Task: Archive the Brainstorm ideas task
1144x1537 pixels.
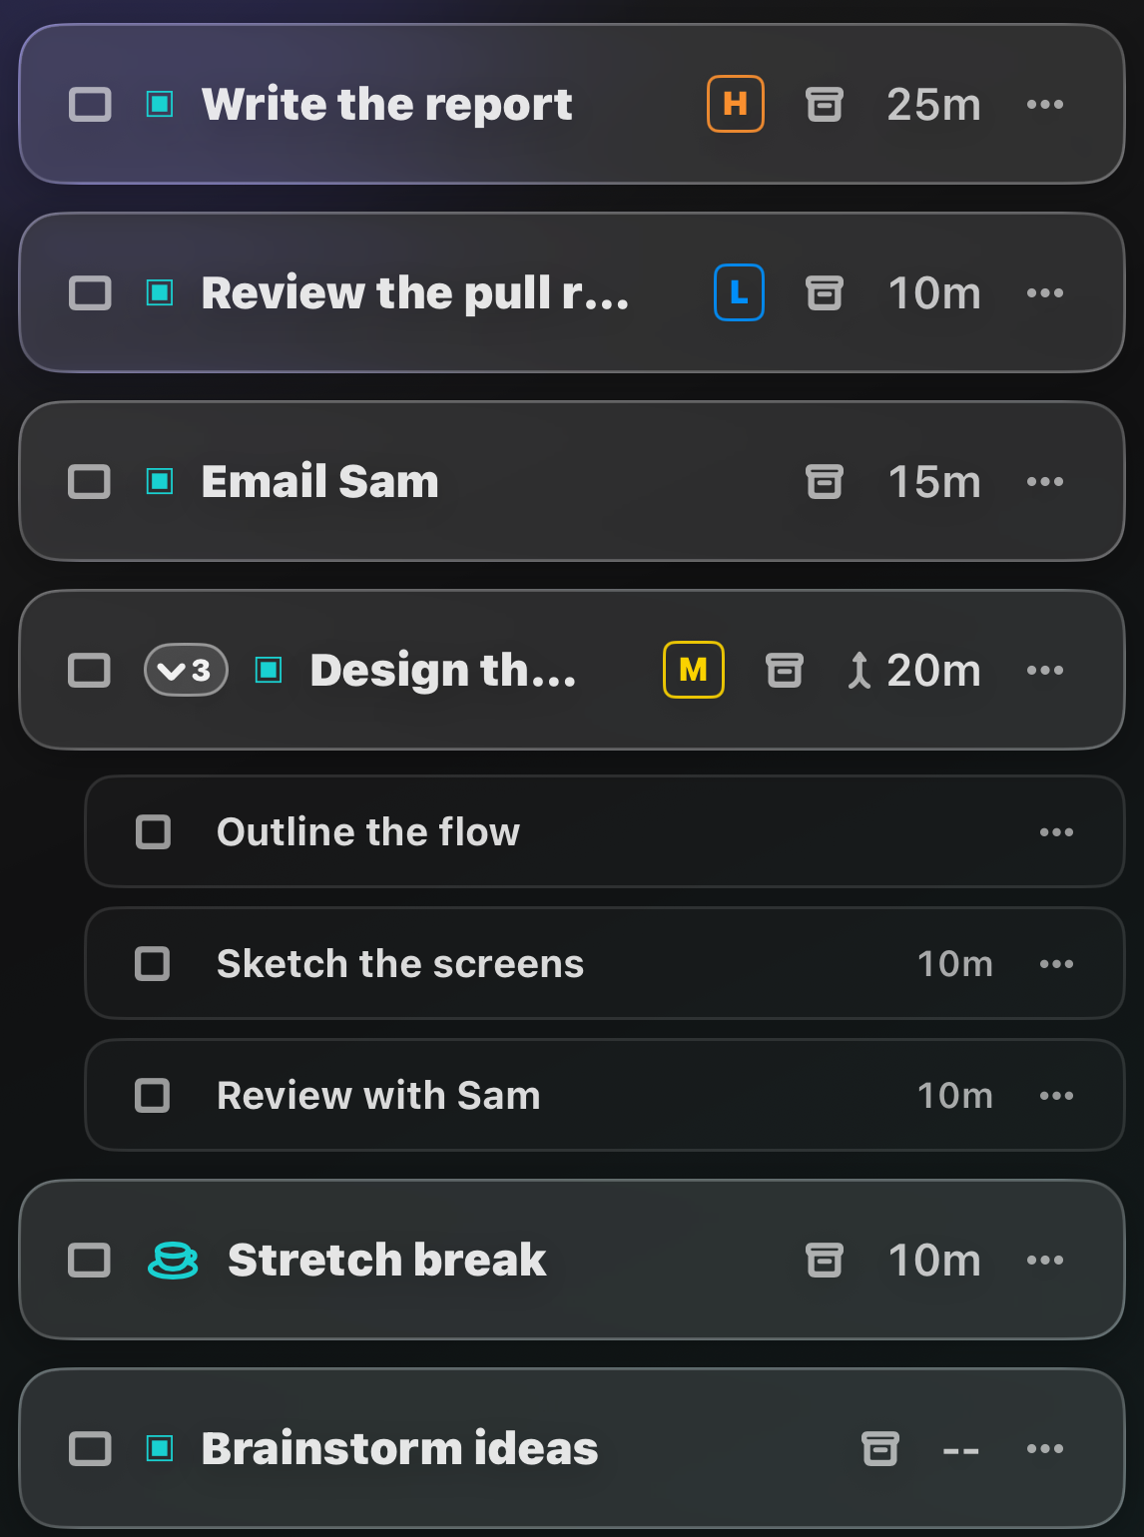Action: pos(880,1448)
